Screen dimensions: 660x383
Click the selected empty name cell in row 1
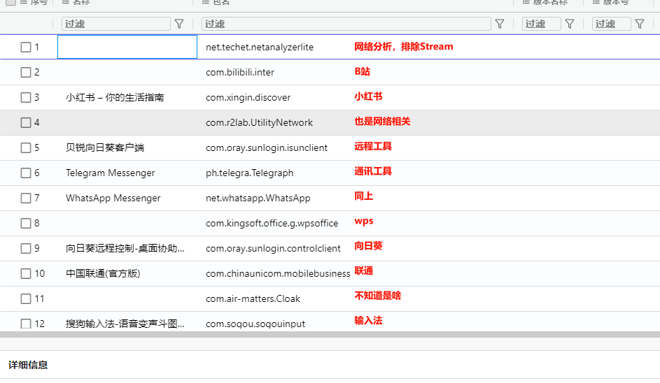(127, 47)
